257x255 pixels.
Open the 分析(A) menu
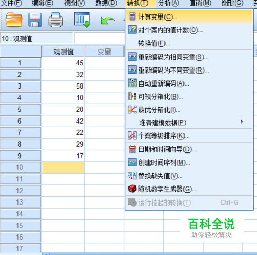pos(169,3)
